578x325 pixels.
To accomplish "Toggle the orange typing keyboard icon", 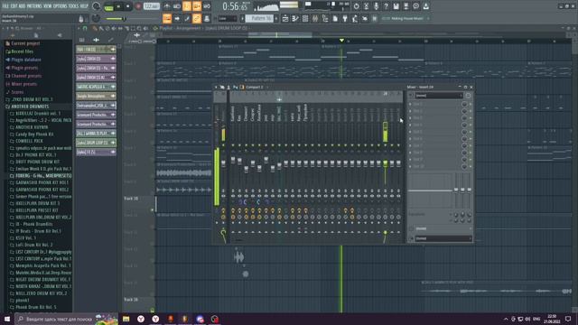I will [x=167, y=18].
